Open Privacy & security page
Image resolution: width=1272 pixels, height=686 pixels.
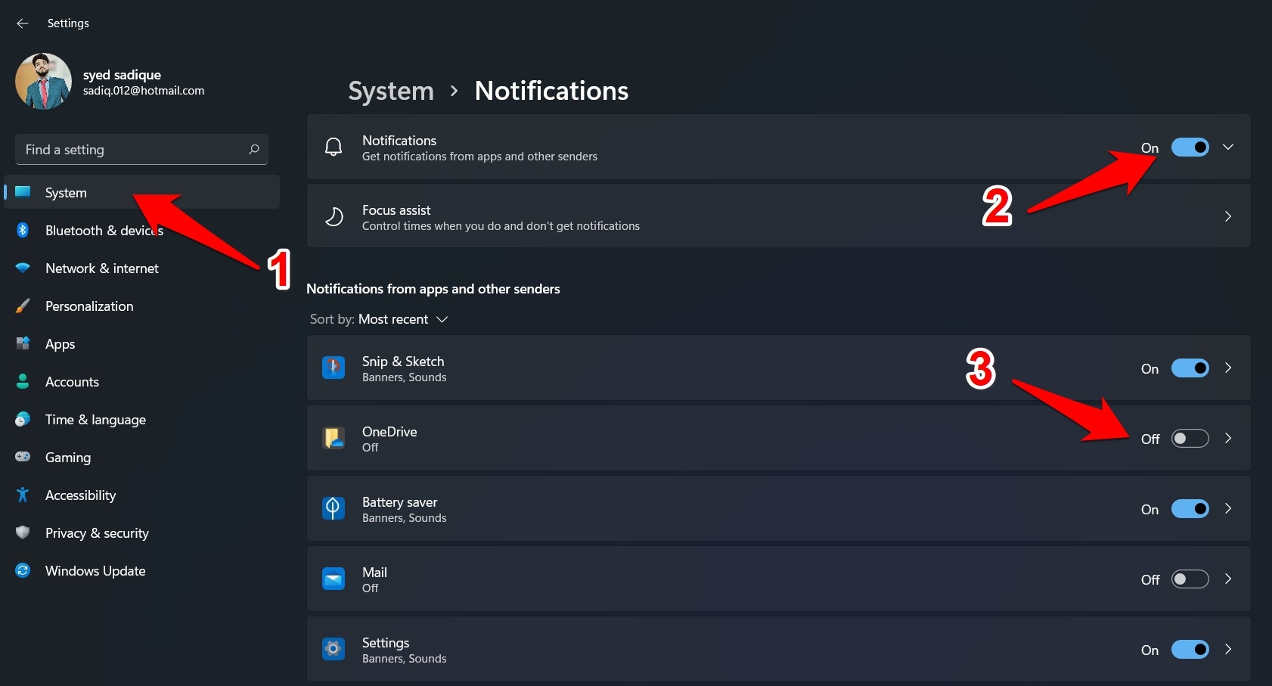(x=97, y=533)
